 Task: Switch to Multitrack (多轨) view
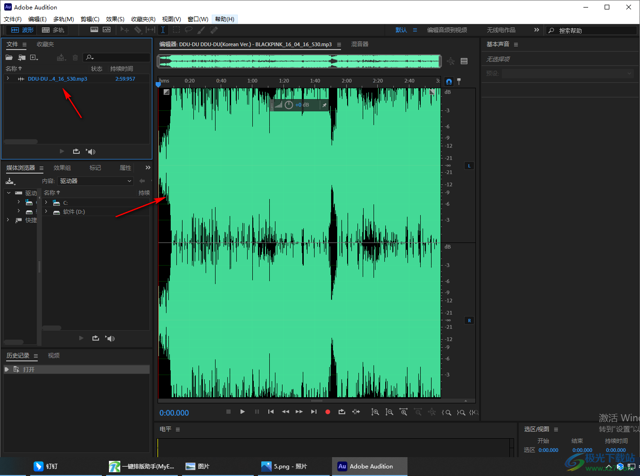coord(53,30)
